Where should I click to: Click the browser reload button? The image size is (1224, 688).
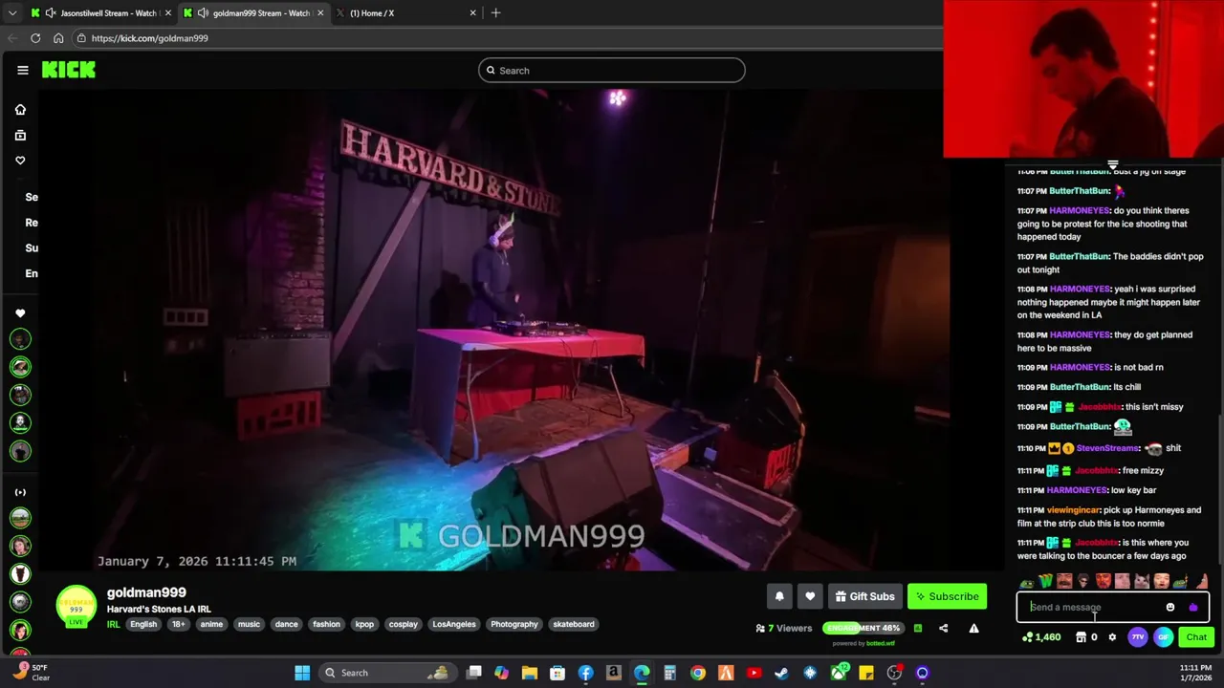(x=35, y=38)
